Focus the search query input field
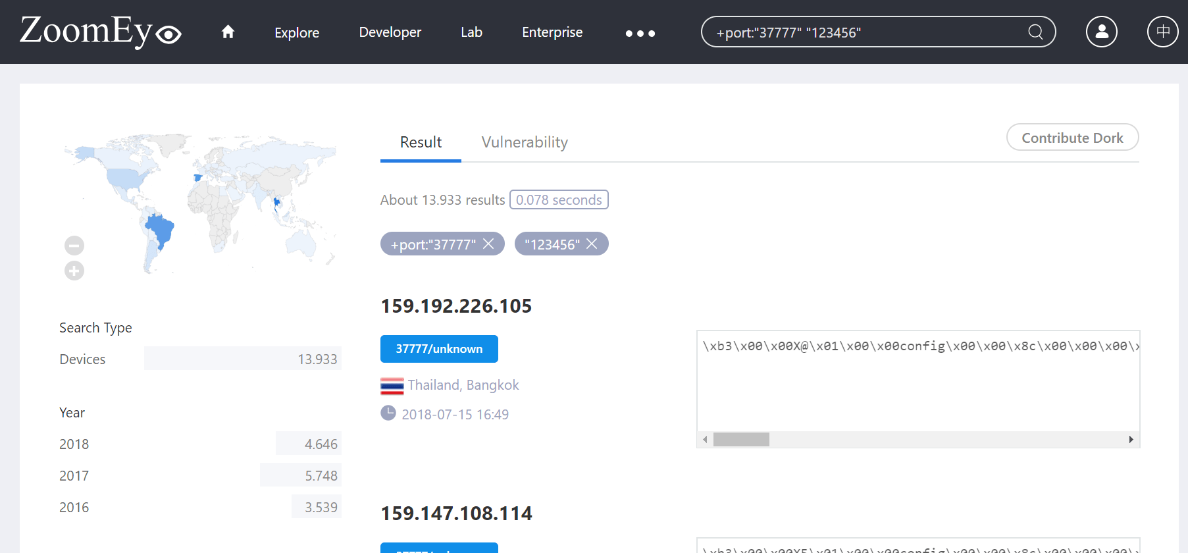 [869, 32]
